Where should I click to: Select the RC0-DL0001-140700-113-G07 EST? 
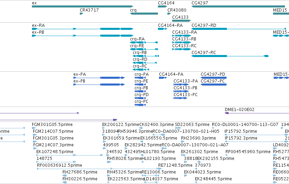(x=213, y=128)
